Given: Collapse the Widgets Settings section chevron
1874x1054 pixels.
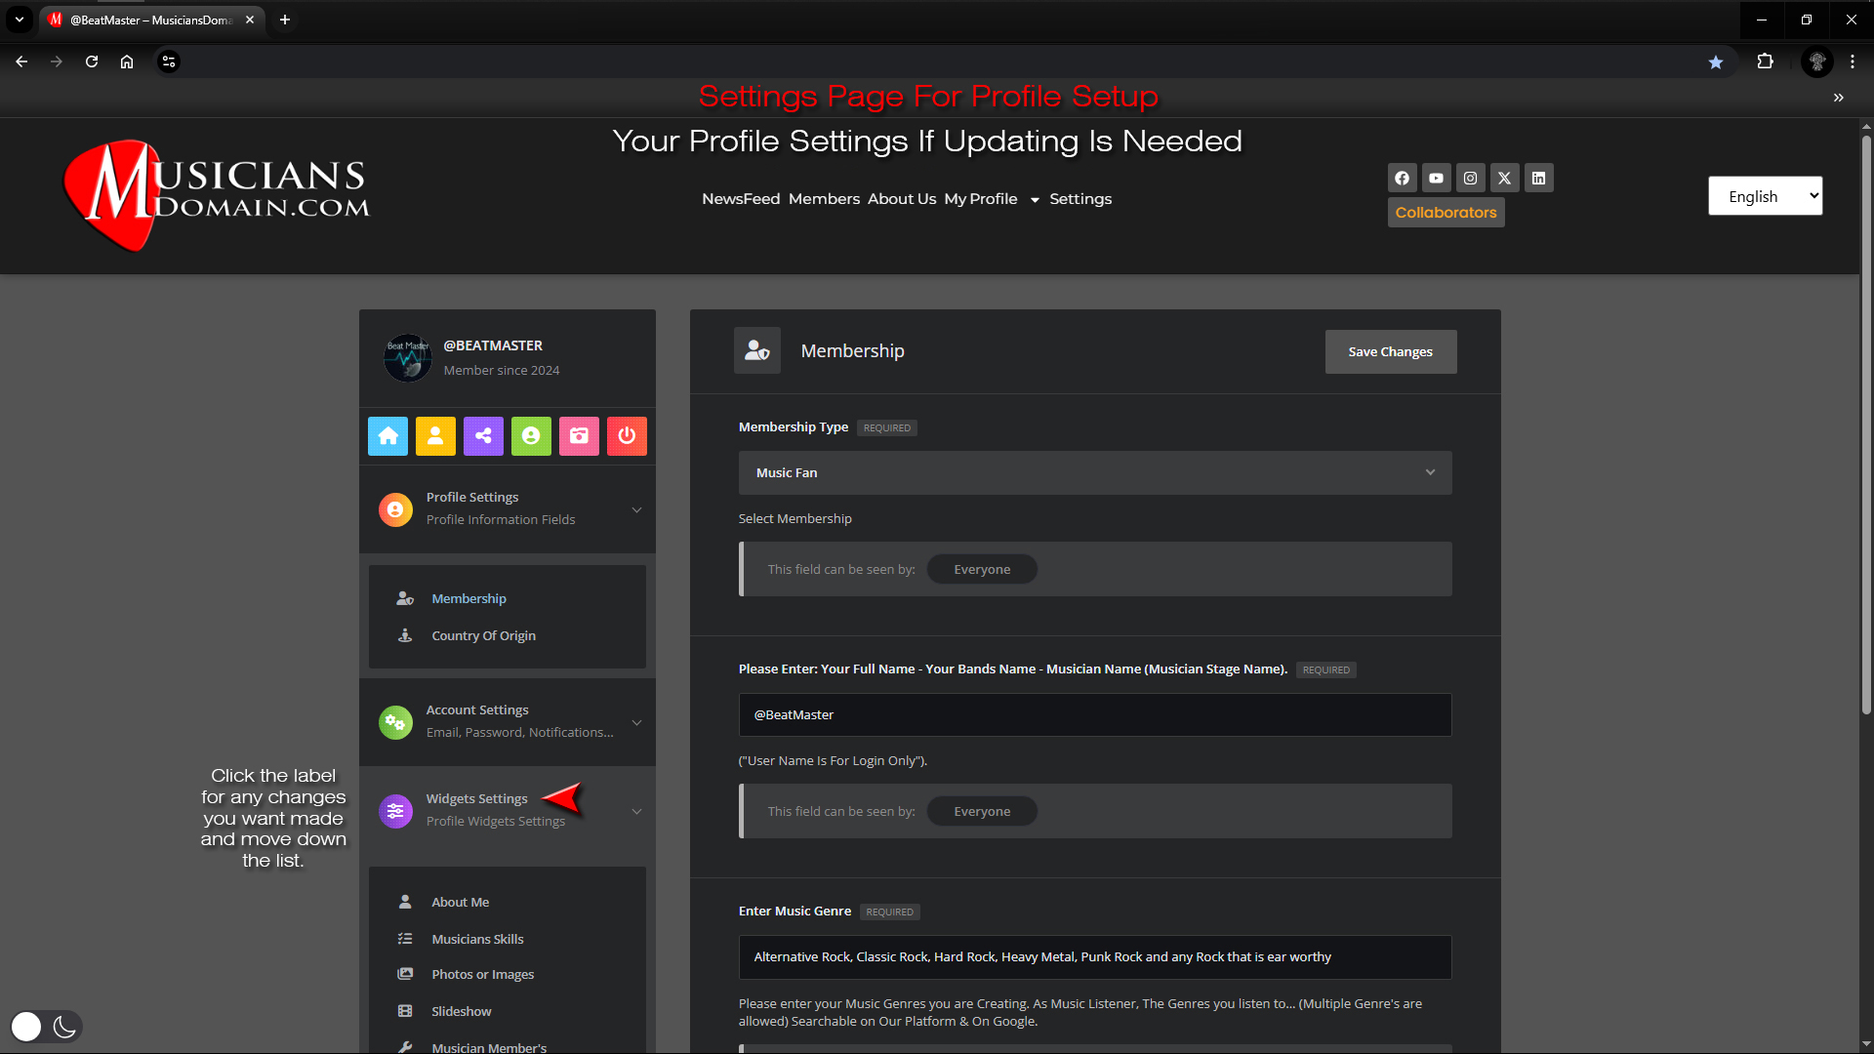Looking at the screenshot, I should pyautogui.click(x=636, y=811).
